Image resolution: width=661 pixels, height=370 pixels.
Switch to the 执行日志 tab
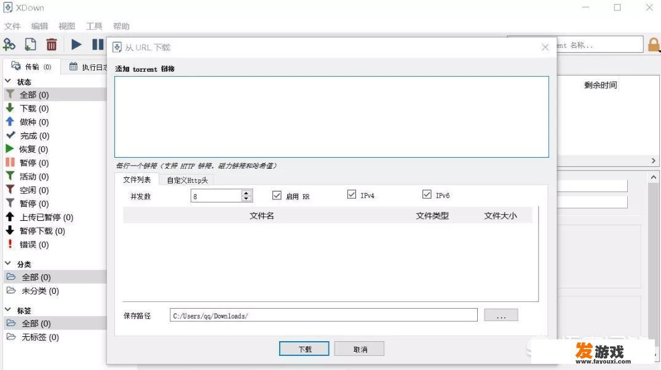[x=87, y=67]
